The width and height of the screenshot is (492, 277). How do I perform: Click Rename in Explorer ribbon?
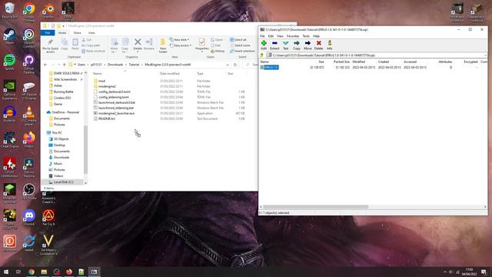(148, 45)
